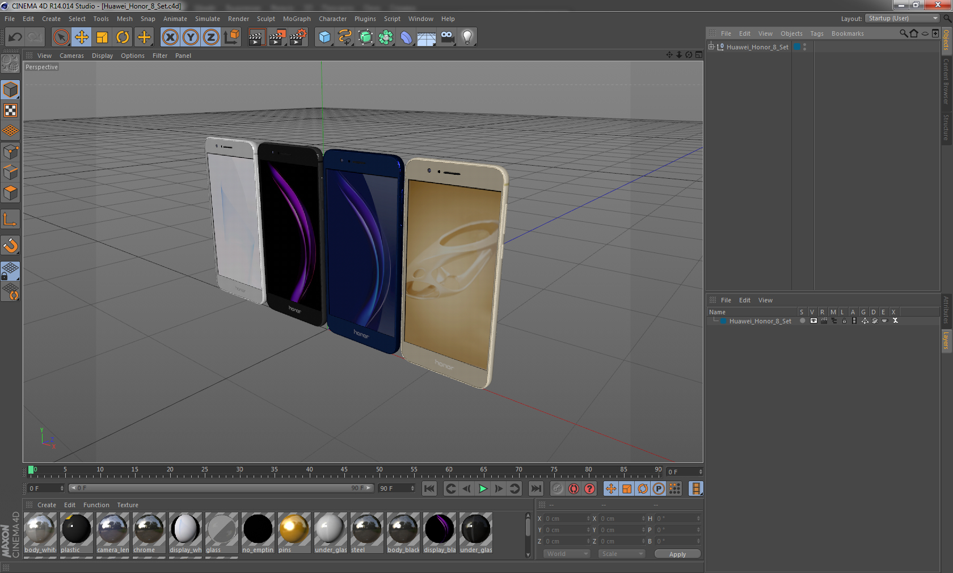Add a Camera object
This screenshot has width=953, height=573.
pos(447,37)
